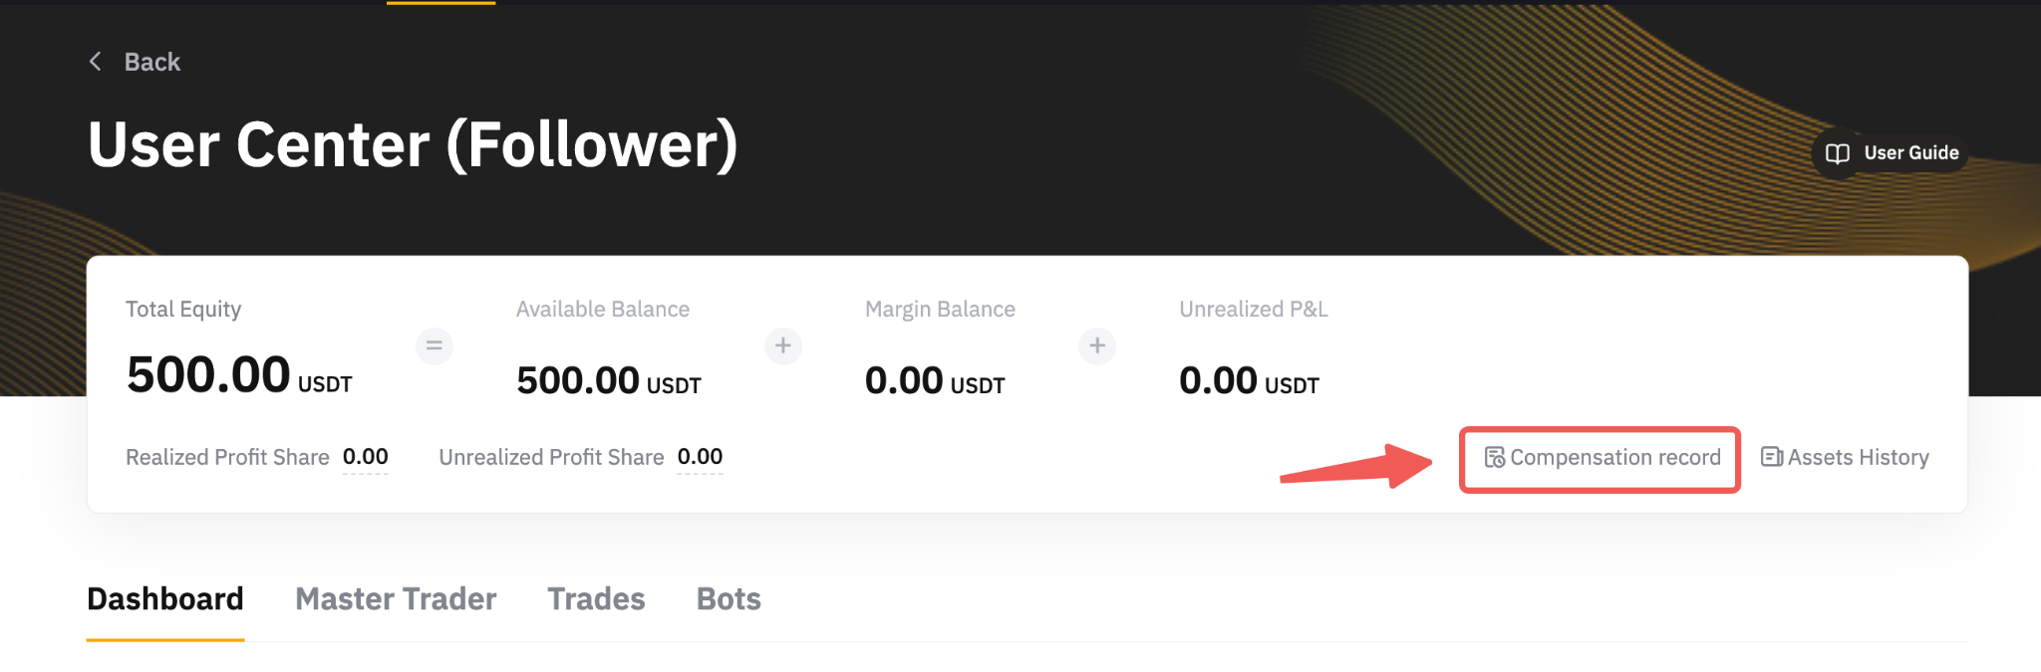
Task: Click the Compensation record document icon
Action: pyautogui.click(x=1494, y=458)
